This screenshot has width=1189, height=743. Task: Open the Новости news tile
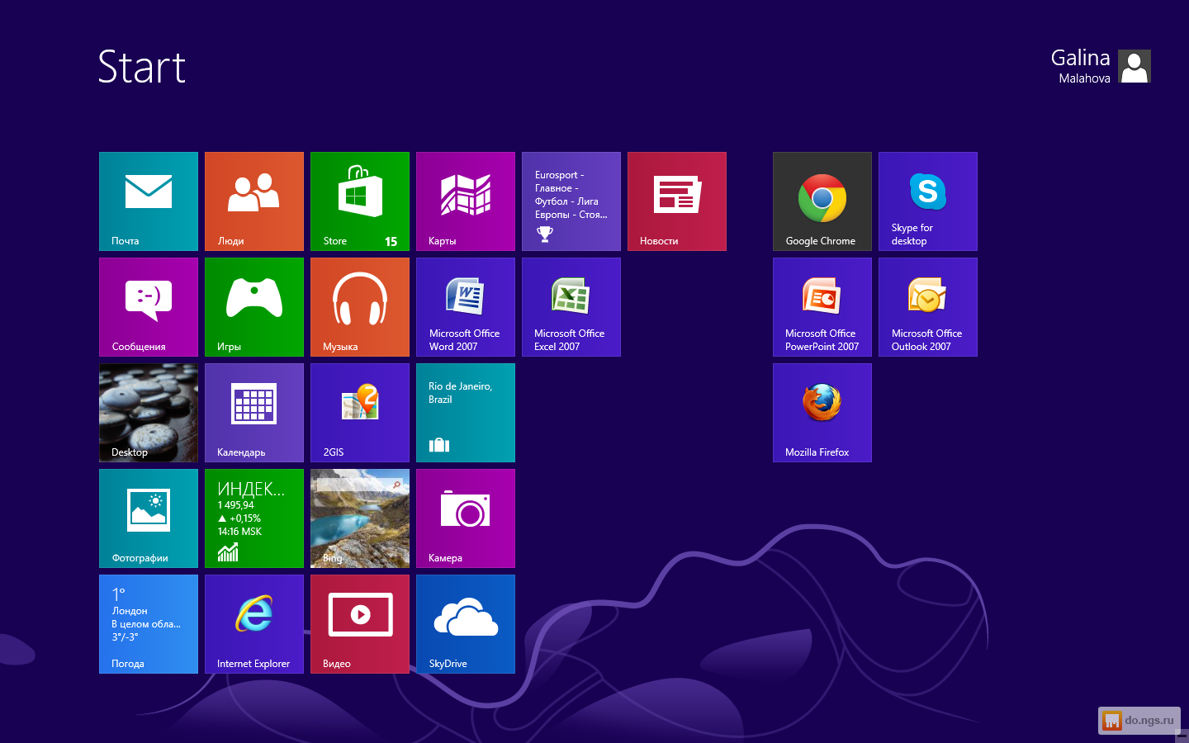[x=677, y=201]
